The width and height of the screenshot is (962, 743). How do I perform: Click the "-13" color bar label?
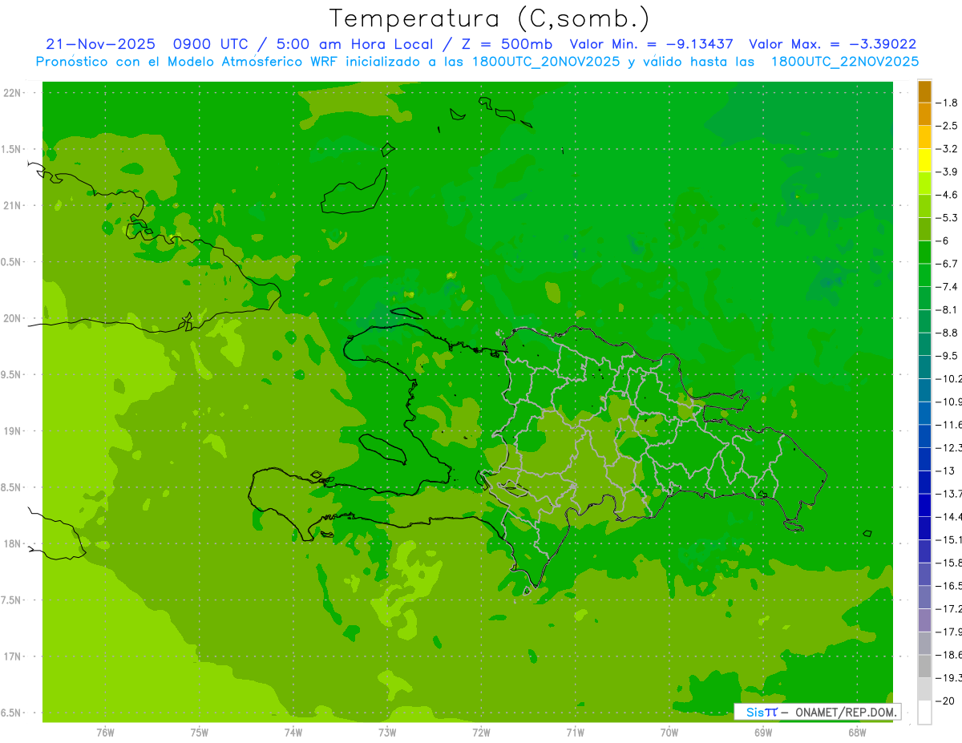[945, 471]
